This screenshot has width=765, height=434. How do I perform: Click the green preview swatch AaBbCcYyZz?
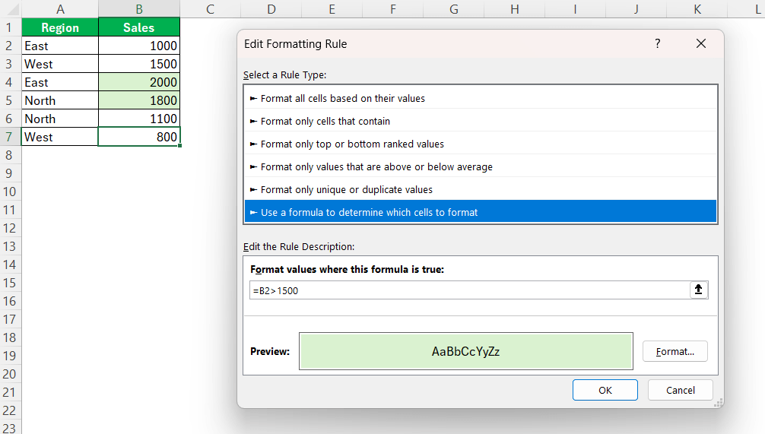465,351
